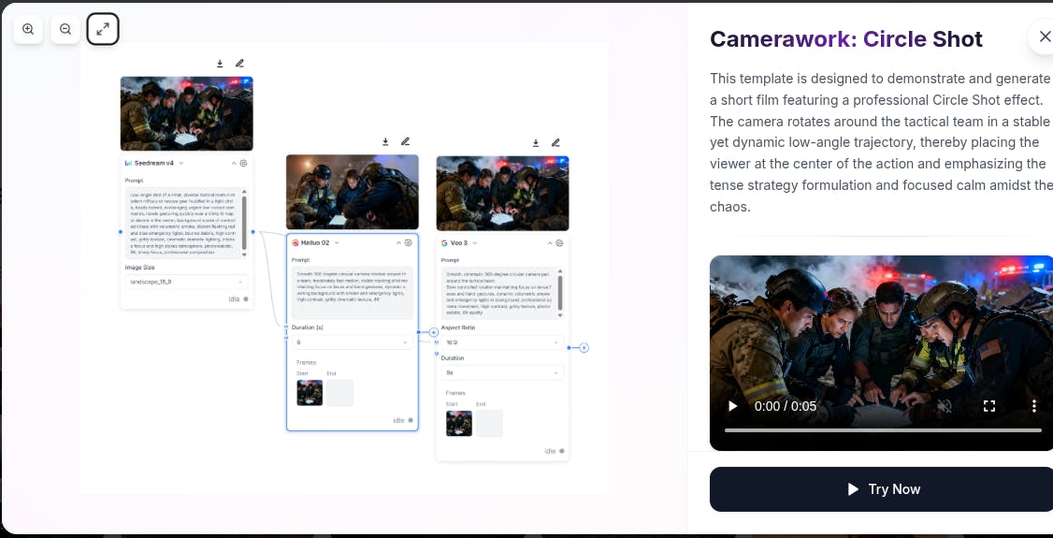Open Veo 3 node settings gear
Viewport: 1053px width, 538px height.
(559, 243)
